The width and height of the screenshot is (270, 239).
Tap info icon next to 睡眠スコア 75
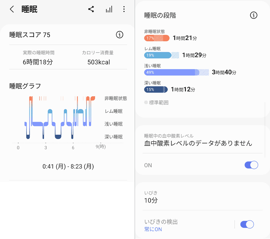[119, 35]
